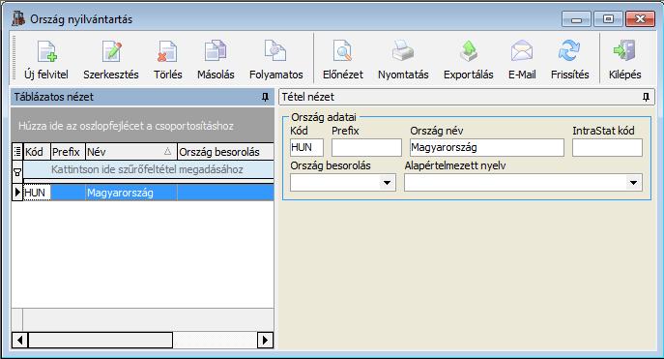Screen dimensions: 664x359
Task: Click the filter row to set a condition
Action: click(x=148, y=169)
